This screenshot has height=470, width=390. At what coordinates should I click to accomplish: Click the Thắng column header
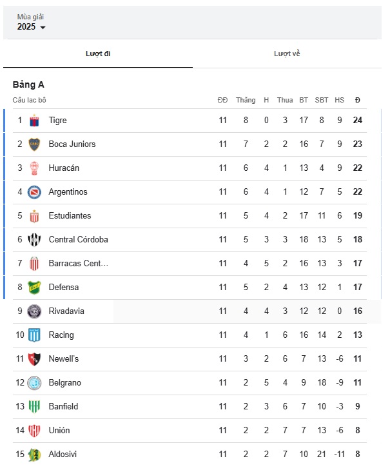pos(246,100)
